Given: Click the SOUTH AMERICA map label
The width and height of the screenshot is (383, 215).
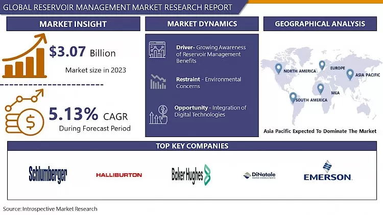Looking at the screenshot, I should [312, 100].
